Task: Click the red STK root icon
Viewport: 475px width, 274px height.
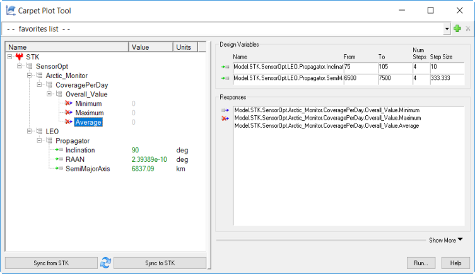Action: [19, 57]
